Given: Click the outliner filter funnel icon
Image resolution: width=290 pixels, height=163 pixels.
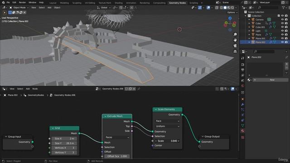Looking at the screenshot, I should (x=283, y=8).
